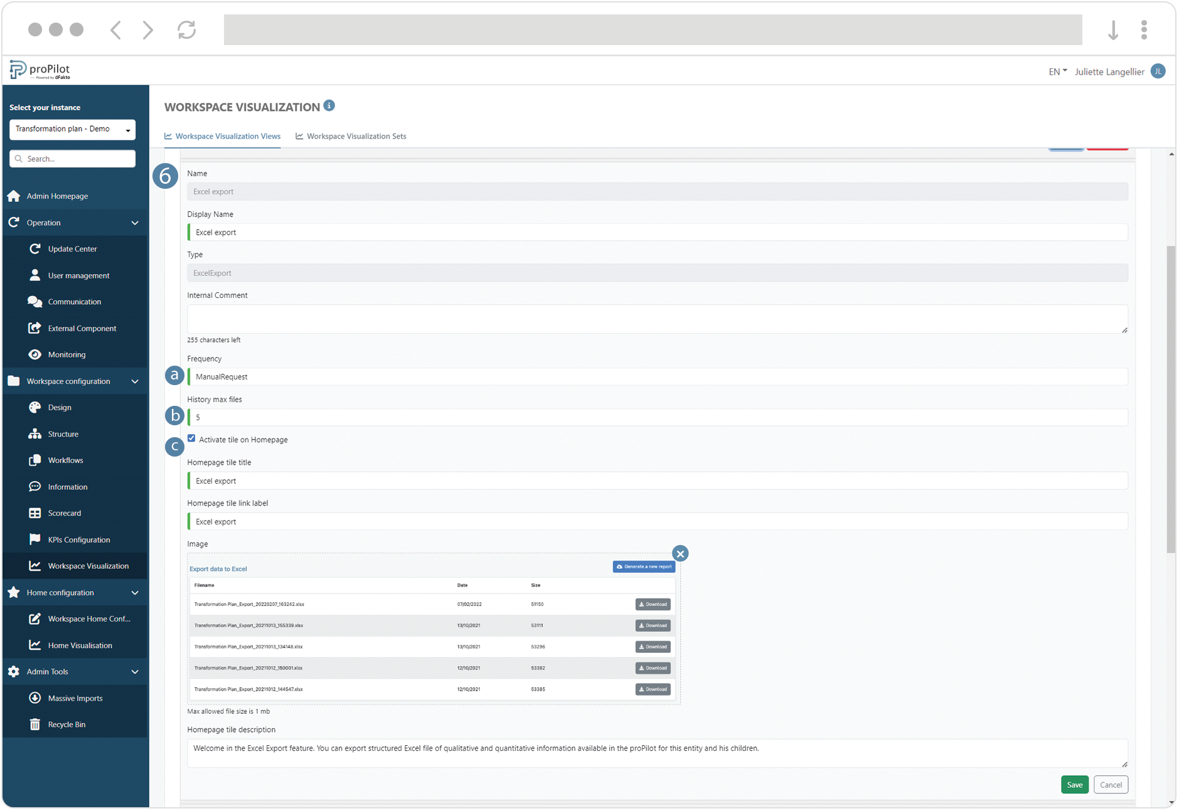Switch to the Workspace Visualization Sets tab
1179x811 pixels.
coord(357,135)
